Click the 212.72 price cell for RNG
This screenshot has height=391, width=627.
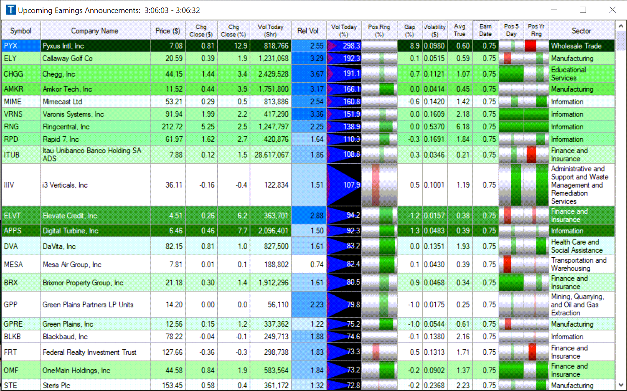click(x=168, y=127)
